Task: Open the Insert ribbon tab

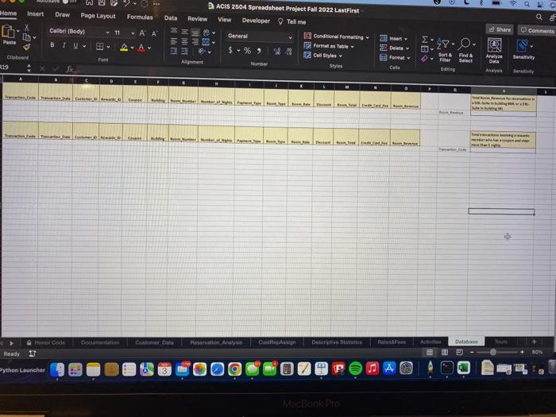Action: click(36, 14)
